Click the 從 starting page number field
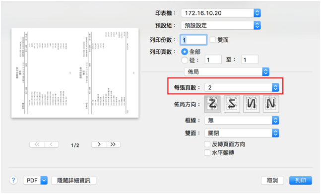This screenshot has height=194, width=321. pos(213,60)
